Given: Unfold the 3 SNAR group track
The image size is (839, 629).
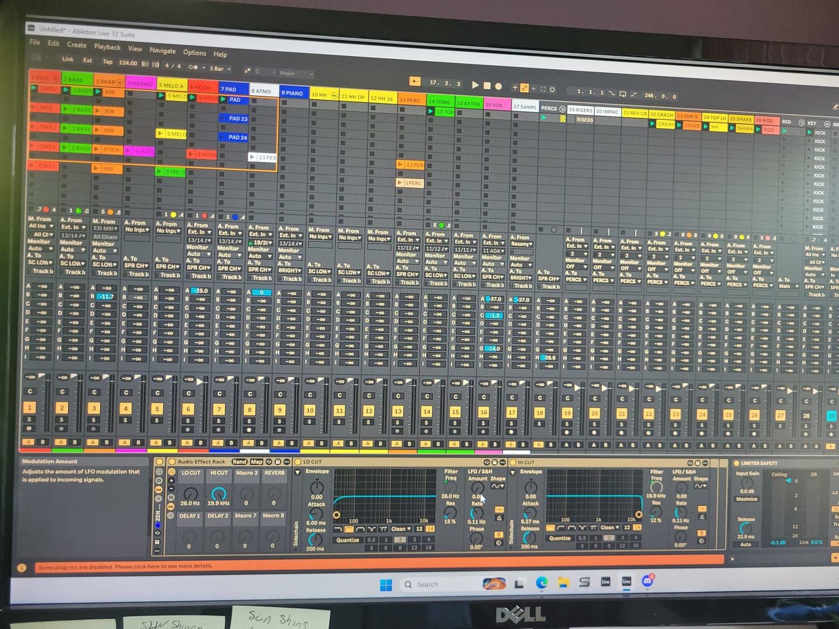Looking at the screenshot, I should coord(120,82).
